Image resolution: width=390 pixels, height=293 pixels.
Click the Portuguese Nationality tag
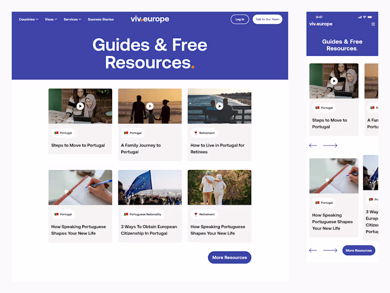point(143,214)
